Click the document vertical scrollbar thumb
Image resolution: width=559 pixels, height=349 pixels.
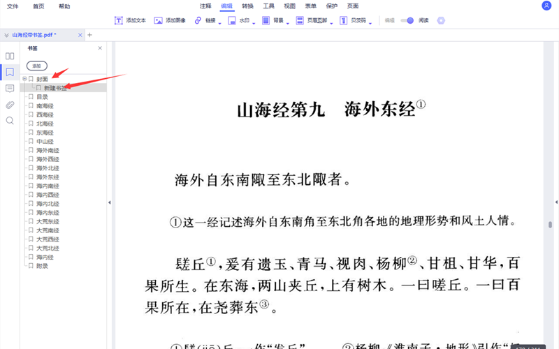[x=550, y=225]
